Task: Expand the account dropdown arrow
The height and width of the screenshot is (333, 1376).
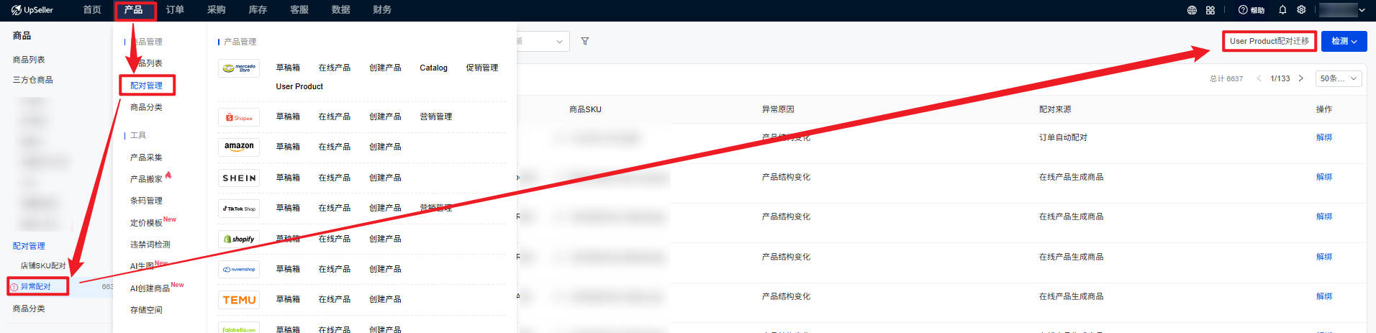Action: click(1362, 10)
